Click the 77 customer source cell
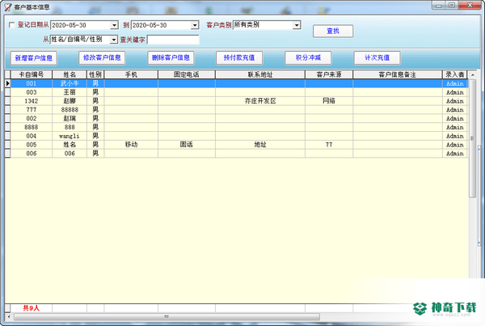Screen dimensions: 485x326 pos(329,145)
